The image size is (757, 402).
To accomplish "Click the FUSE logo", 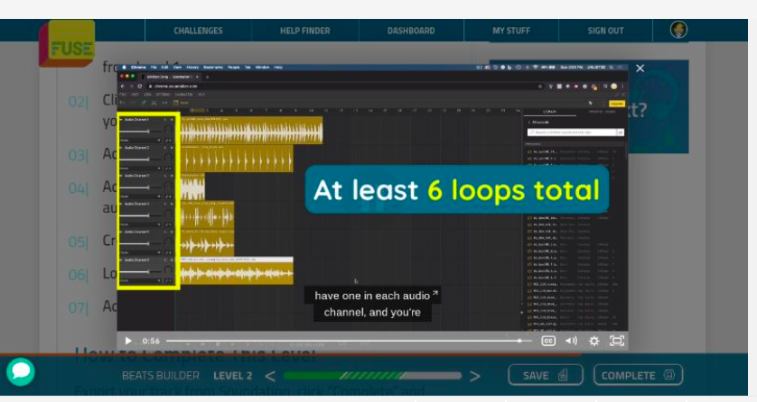I will point(67,43).
